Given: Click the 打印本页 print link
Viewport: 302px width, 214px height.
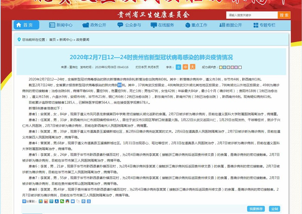Looking at the screenshot, I should click(141, 67).
